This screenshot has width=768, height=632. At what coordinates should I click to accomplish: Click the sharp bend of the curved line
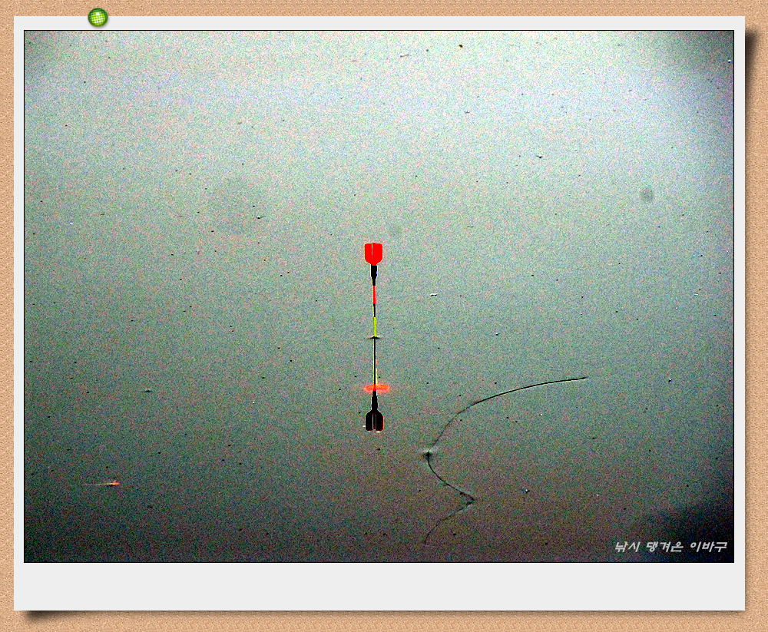pyautogui.click(x=428, y=455)
